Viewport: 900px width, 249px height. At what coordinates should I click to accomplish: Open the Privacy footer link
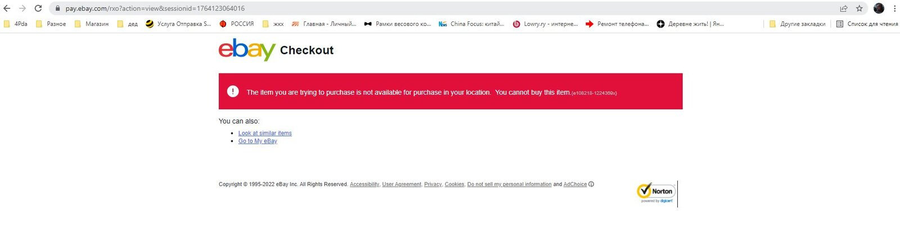click(x=433, y=185)
